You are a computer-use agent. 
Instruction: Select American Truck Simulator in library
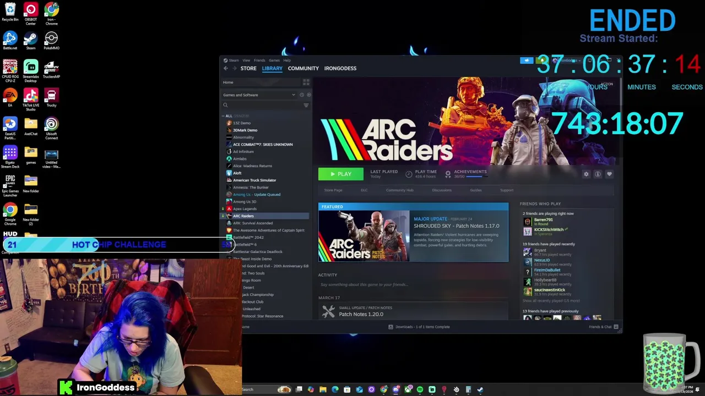coord(254,180)
